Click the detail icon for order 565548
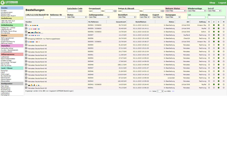Screen dimensions: 227x151 click(x=26, y=64)
